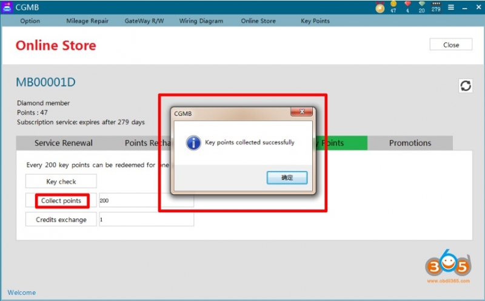Click the Diamond member label
This screenshot has width=485, height=301.
click(x=43, y=103)
